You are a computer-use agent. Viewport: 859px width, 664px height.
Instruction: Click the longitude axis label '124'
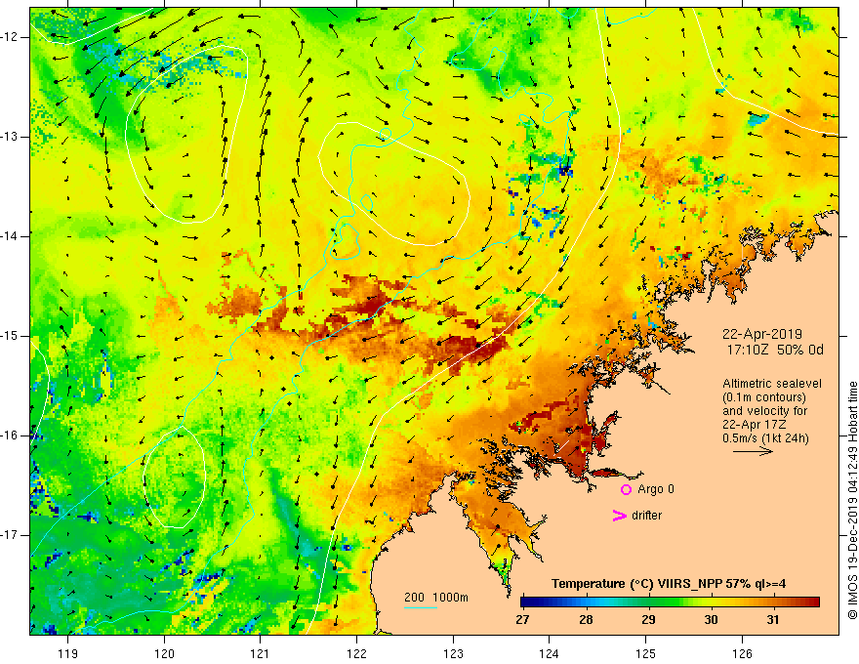(x=549, y=653)
